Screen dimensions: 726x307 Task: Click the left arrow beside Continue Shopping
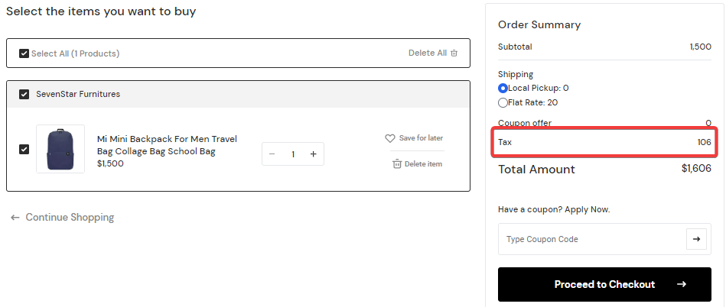15,218
